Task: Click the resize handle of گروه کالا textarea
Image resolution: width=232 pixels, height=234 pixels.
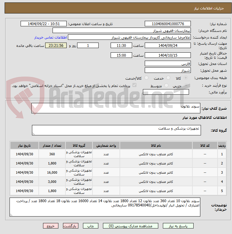Action: tap(33, 134)
